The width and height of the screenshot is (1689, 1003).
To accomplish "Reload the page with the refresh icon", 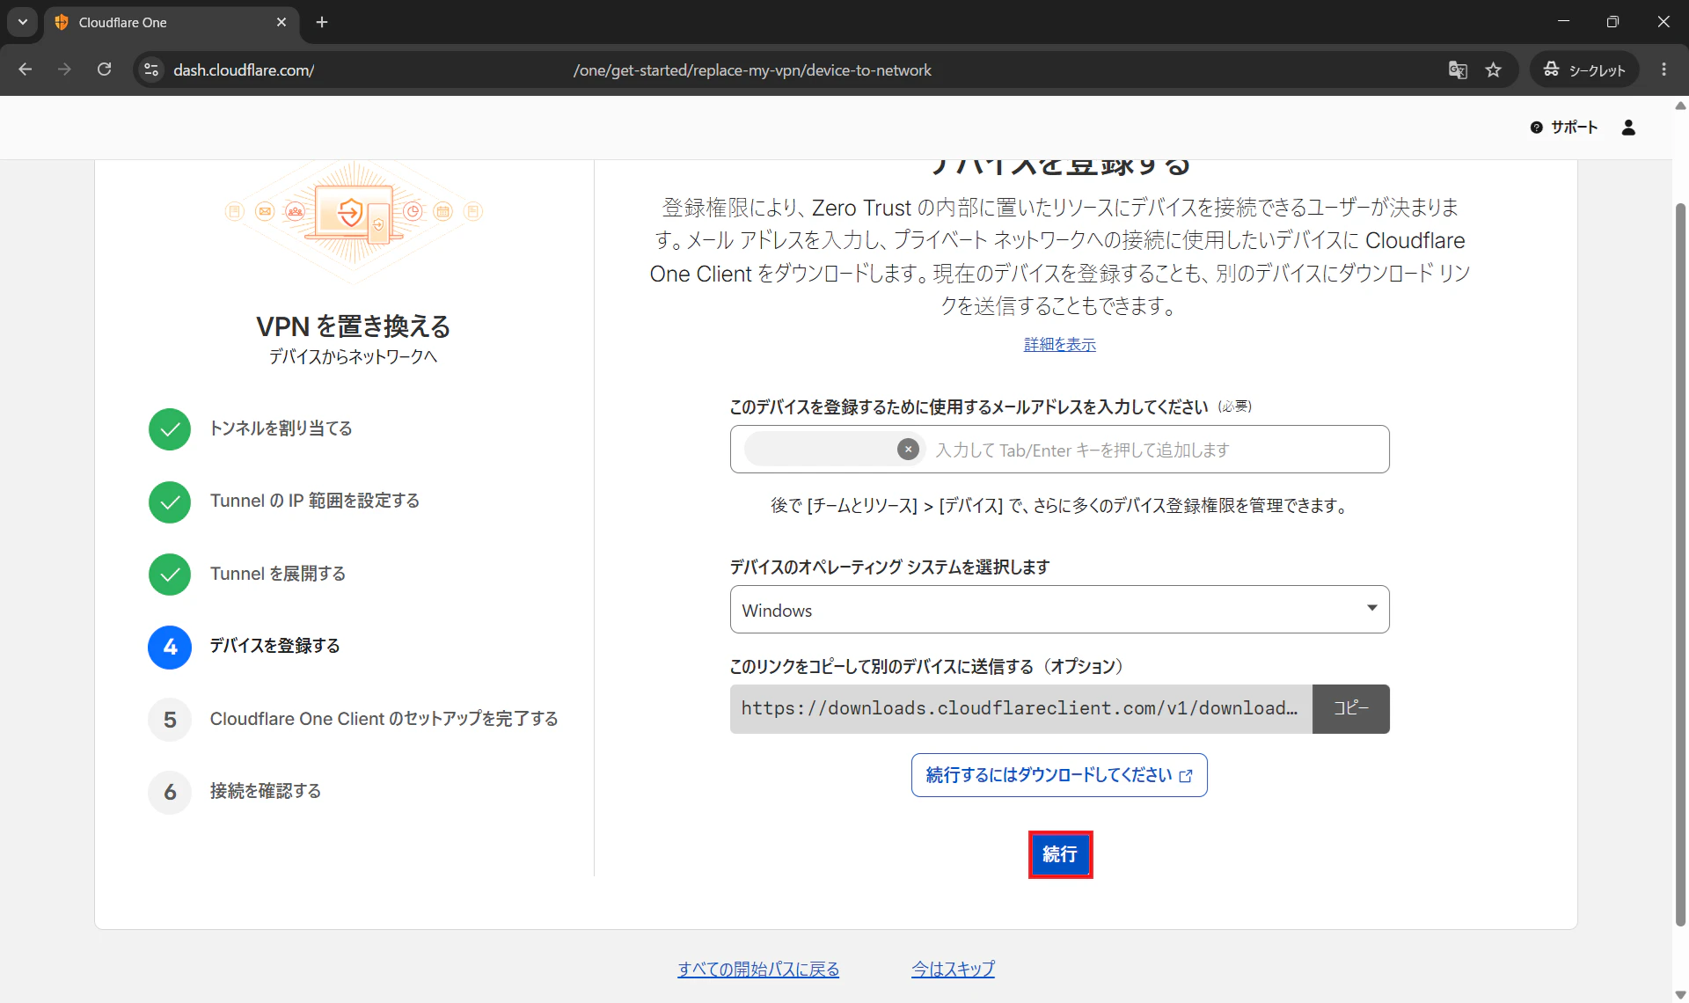I will [x=104, y=70].
